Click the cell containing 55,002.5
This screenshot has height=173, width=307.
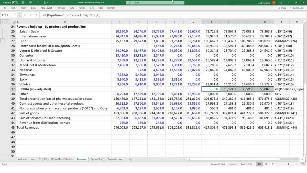pyautogui.click(x=265, y=89)
